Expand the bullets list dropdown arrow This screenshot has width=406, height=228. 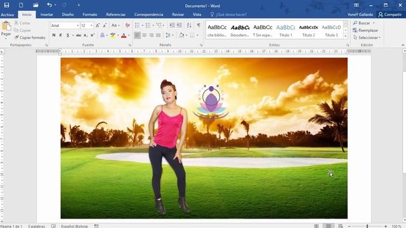[x=142, y=25]
